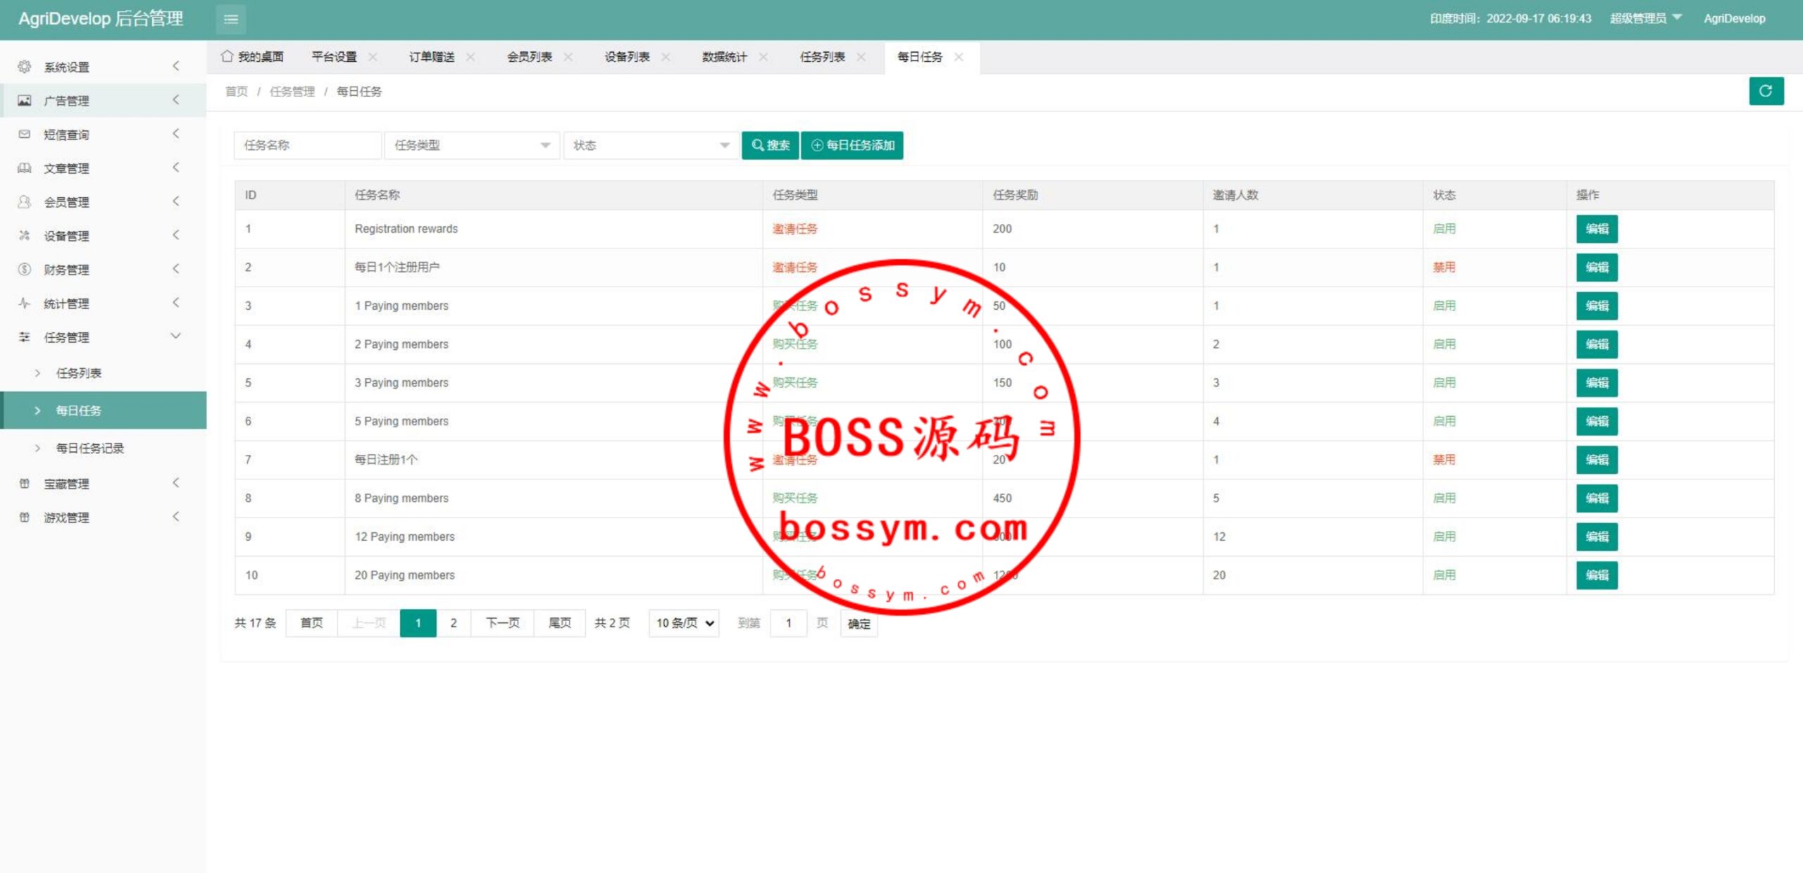
Task: Click the refresh icon top-right corner
Action: pyautogui.click(x=1766, y=91)
